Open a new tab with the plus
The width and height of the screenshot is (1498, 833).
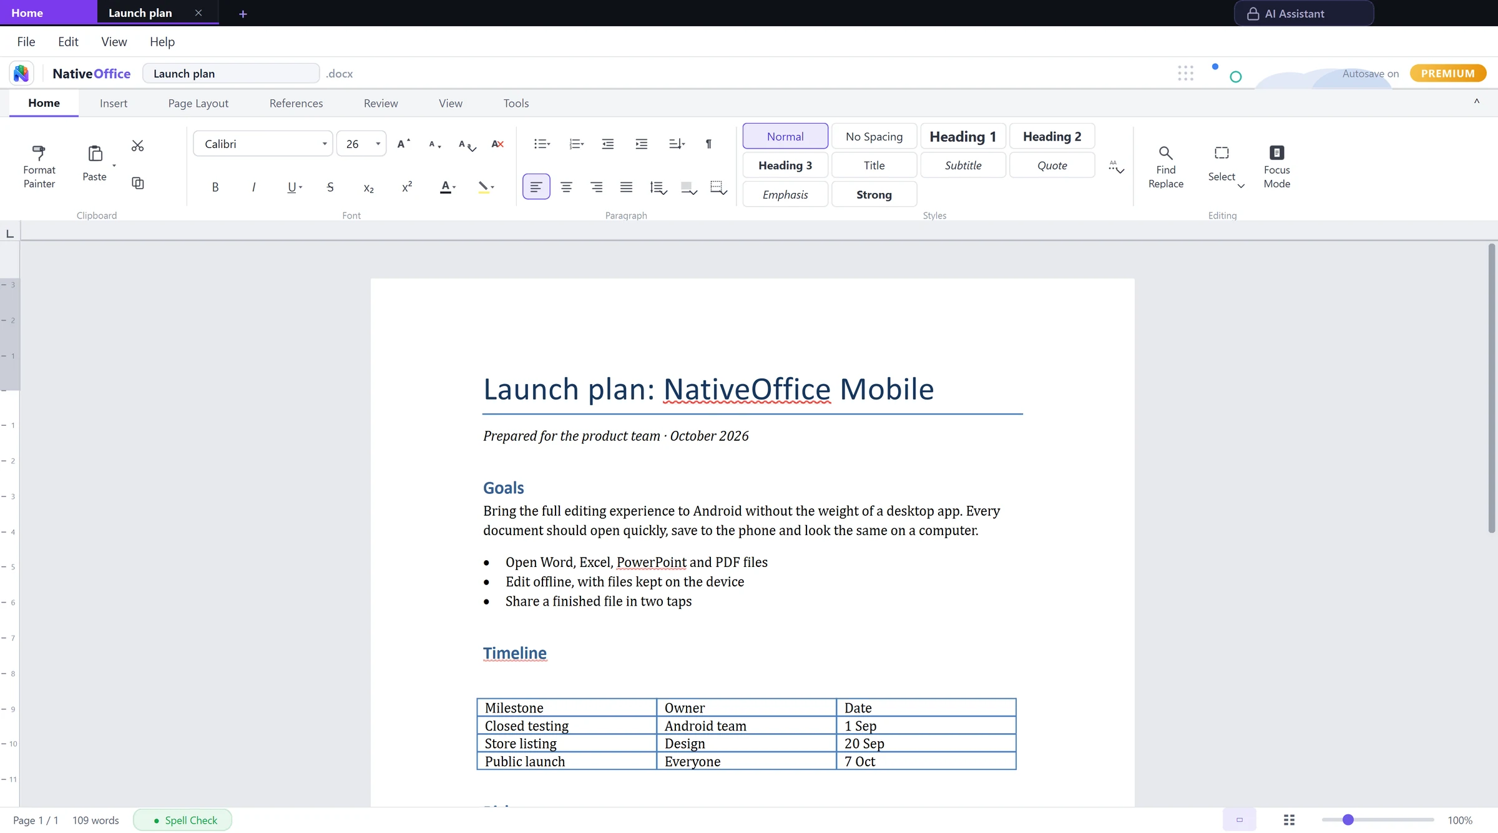243,14
